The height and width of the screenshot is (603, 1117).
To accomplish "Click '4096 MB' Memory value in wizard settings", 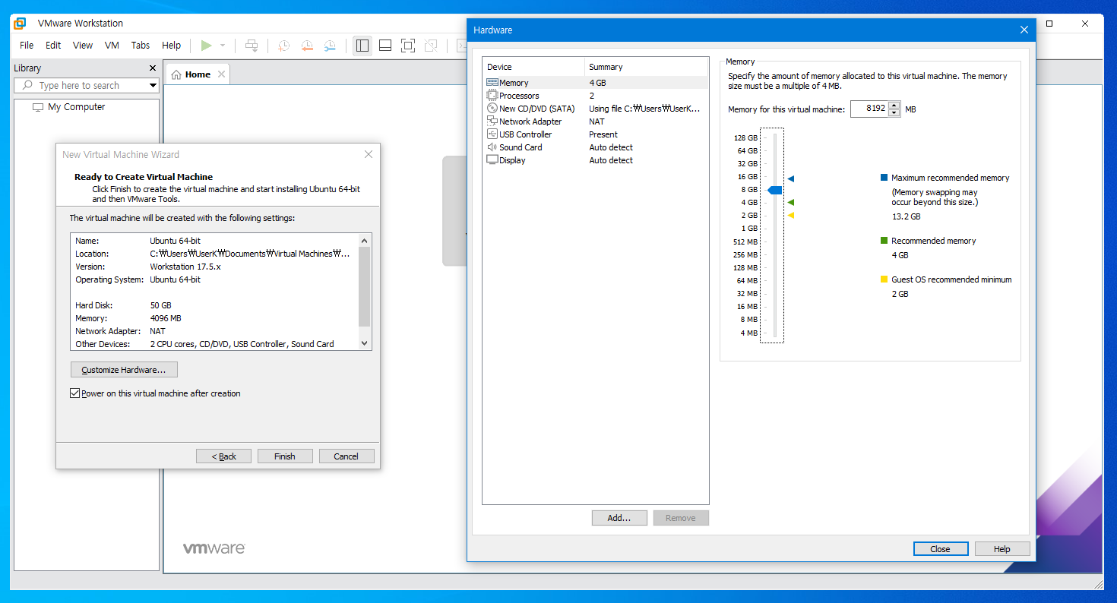I will (166, 318).
